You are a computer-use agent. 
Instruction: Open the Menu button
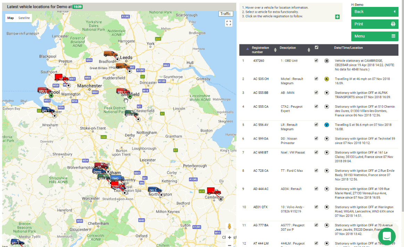(x=374, y=36)
